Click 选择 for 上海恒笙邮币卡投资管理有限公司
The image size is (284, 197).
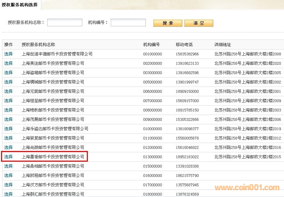coord(8,101)
